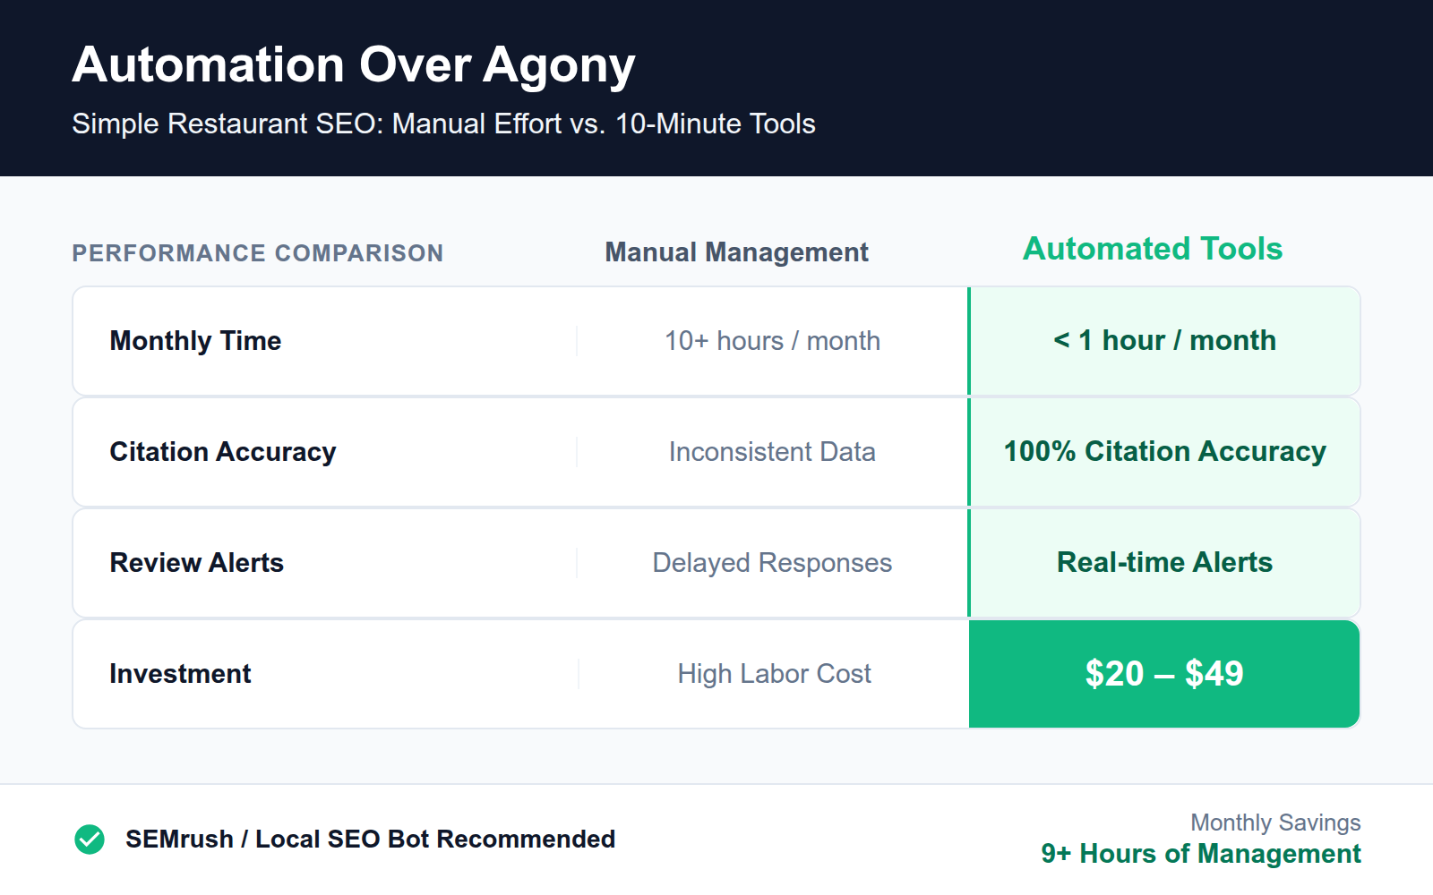Click the Manual Management column header
The height and width of the screenshot is (895, 1433).
(x=736, y=251)
